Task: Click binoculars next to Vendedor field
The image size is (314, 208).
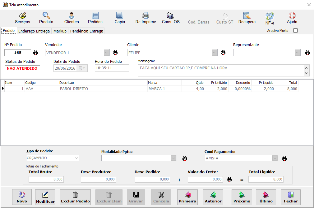Action: (x=115, y=53)
